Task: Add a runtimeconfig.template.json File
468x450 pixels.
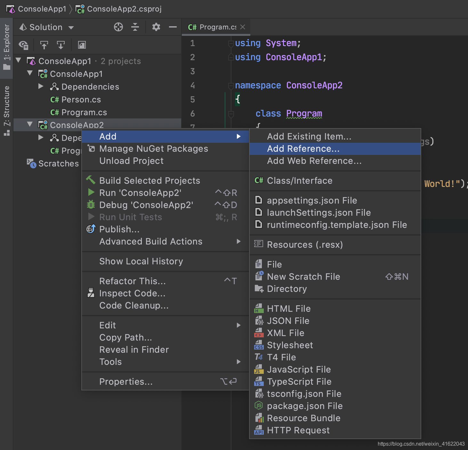Action: (x=335, y=225)
